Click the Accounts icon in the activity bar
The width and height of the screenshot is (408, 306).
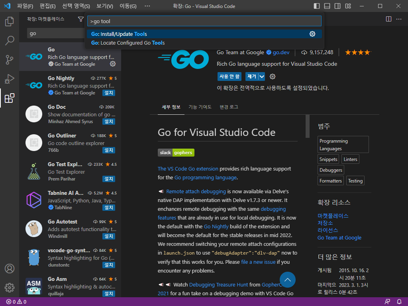[10, 269]
